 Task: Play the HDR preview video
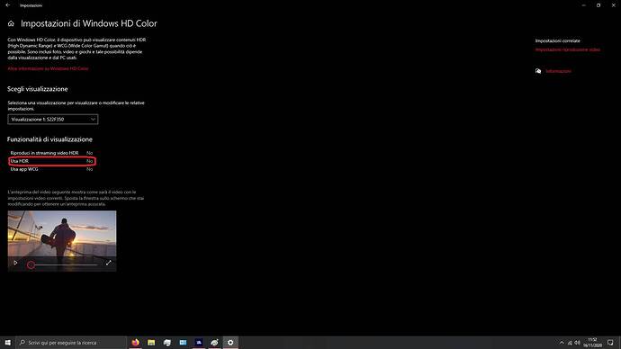coord(15,263)
